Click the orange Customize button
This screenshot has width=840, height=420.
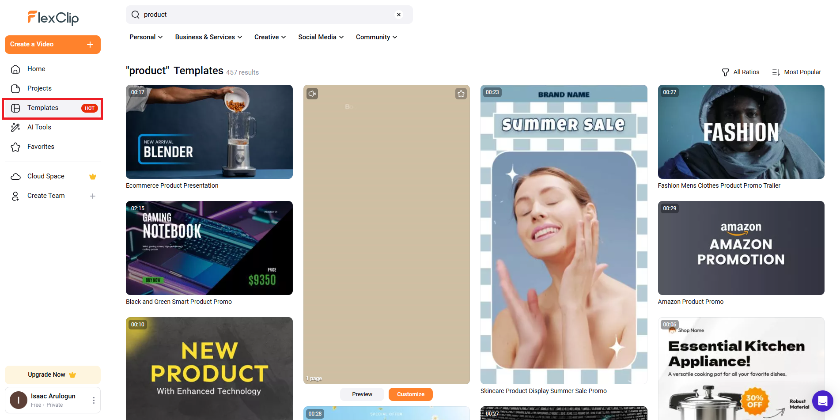tap(411, 394)
